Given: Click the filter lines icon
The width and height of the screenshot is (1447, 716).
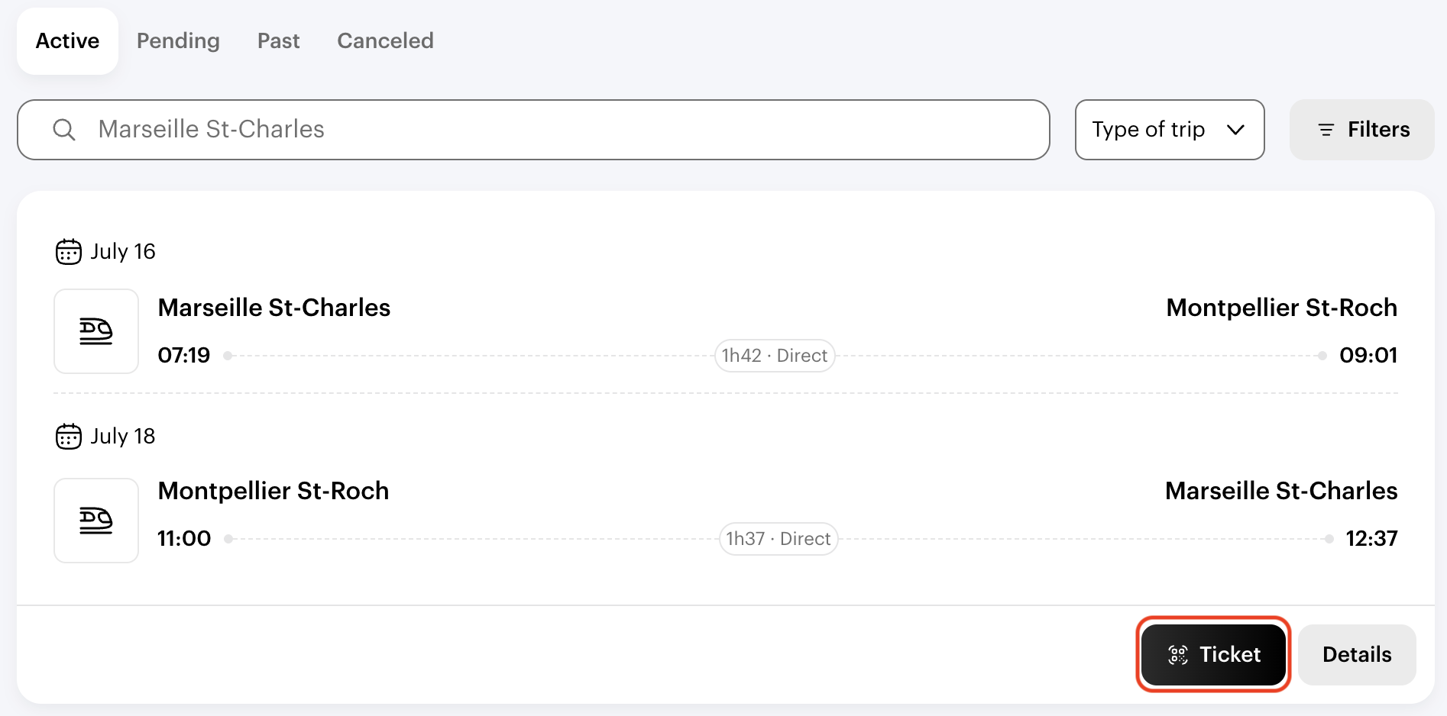Looking at the screenshot, I should coord(1326,130).
